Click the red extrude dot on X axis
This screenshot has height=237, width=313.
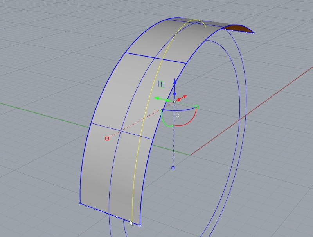pos(179,100)
